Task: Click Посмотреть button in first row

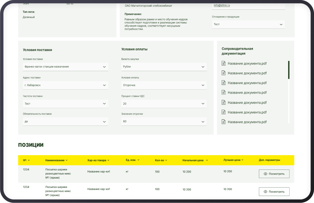Action: click(274, 174)
